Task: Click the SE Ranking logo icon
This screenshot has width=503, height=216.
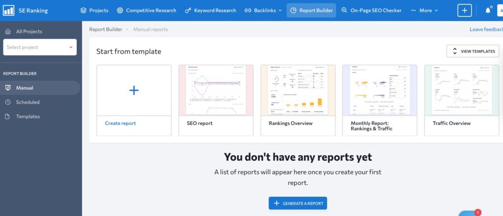Action: [8, 11]
